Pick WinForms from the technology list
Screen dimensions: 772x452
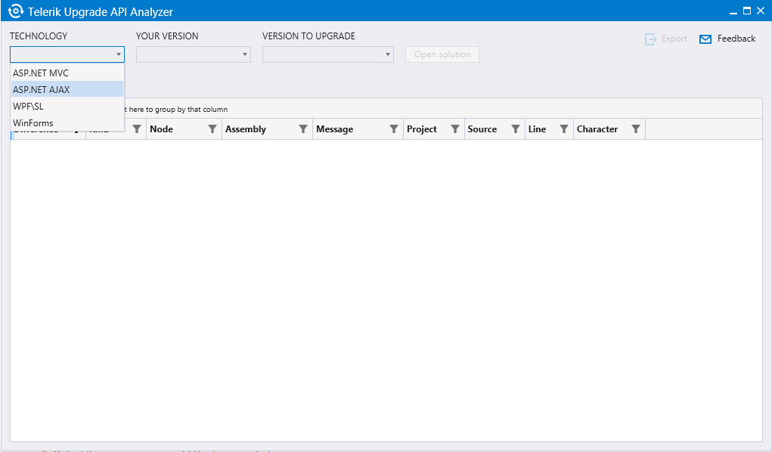(33, 123)
